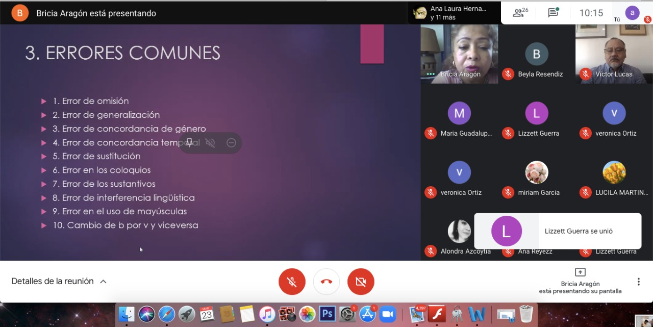
Task: Turn on your camera
Action: (x=361, y=282)
